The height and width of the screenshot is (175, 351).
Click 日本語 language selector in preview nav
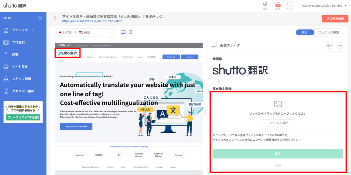click(152, 57)
